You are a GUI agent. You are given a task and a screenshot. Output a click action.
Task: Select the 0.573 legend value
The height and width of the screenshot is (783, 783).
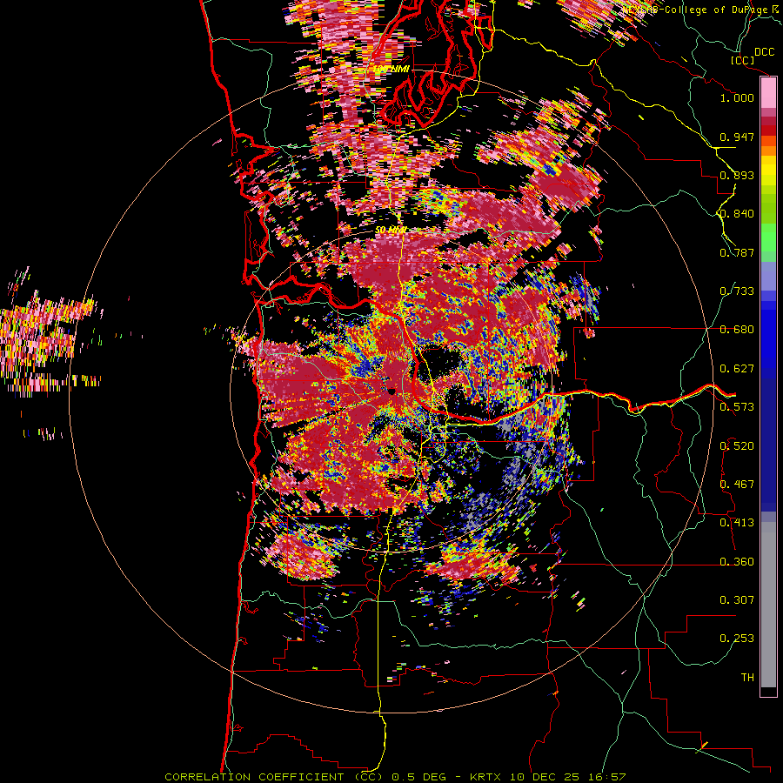click(x=737, y=407)
